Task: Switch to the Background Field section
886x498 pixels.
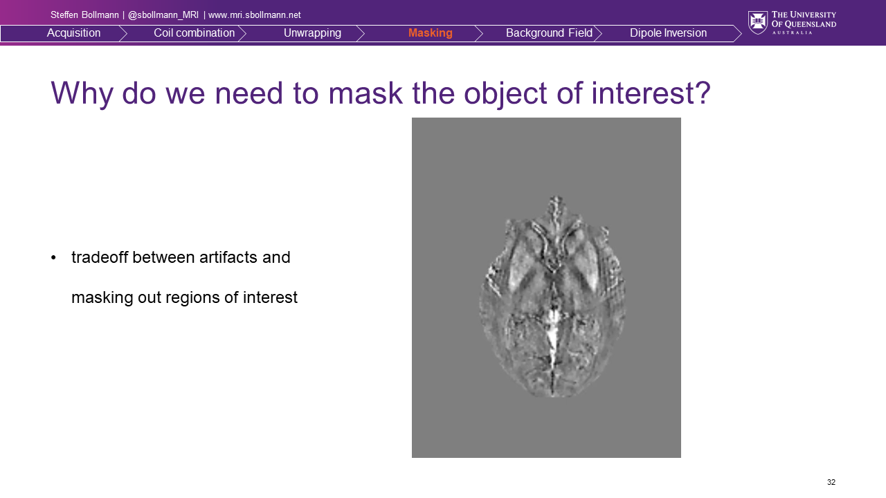Action: click(549, 33)
